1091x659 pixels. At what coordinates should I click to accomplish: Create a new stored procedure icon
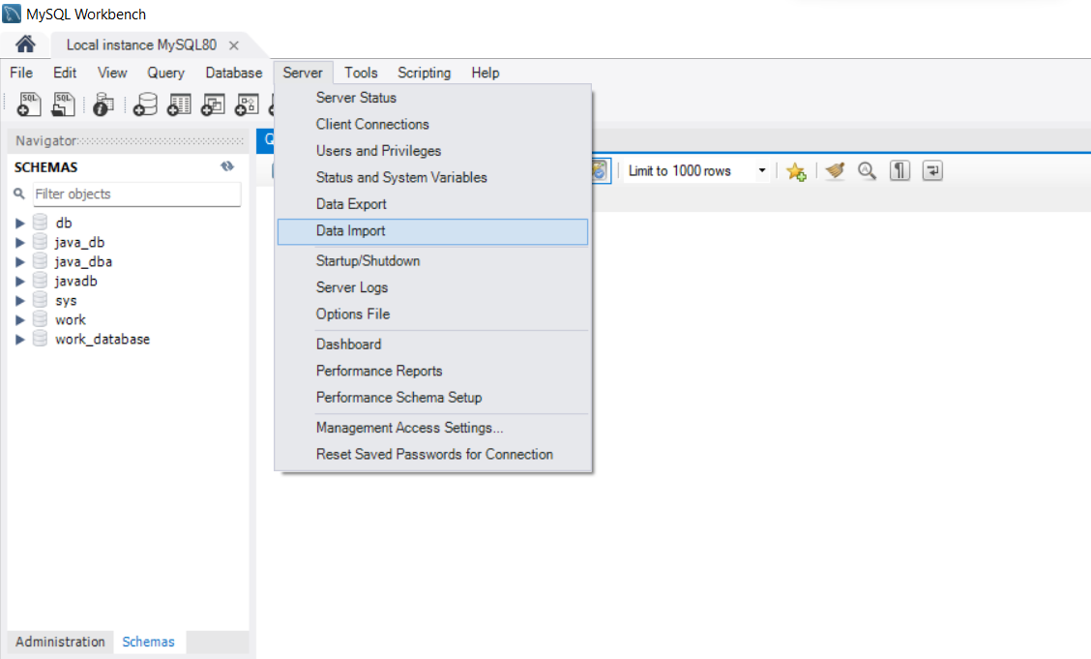[247, 105]
